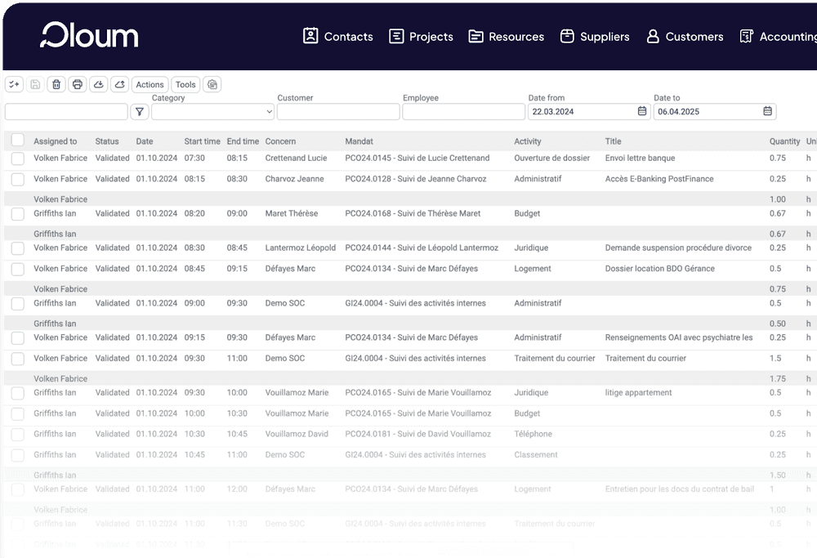
Task: Open the Projects menu
Action: pyautogui.click(x=421, y=37)
